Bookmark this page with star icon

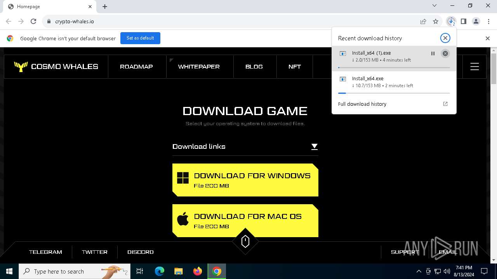click(436, 21)
